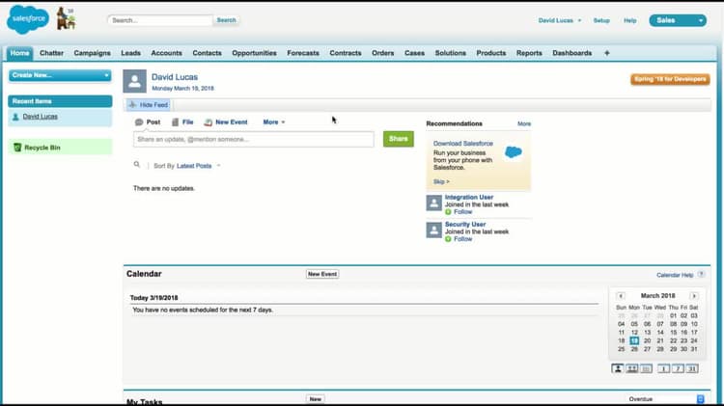Open David Lucas's profile photo avatar

pos(134,81)
